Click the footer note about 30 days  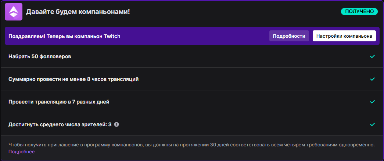191,145
